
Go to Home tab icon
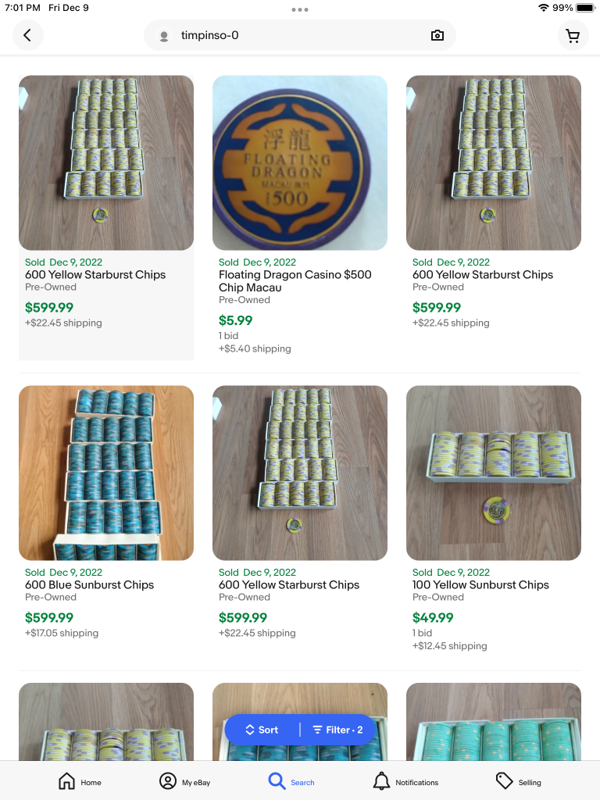pos(67,781)
